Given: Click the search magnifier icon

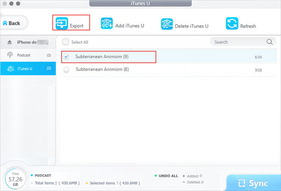Looking at the screenshot, I should pos(269,42).
